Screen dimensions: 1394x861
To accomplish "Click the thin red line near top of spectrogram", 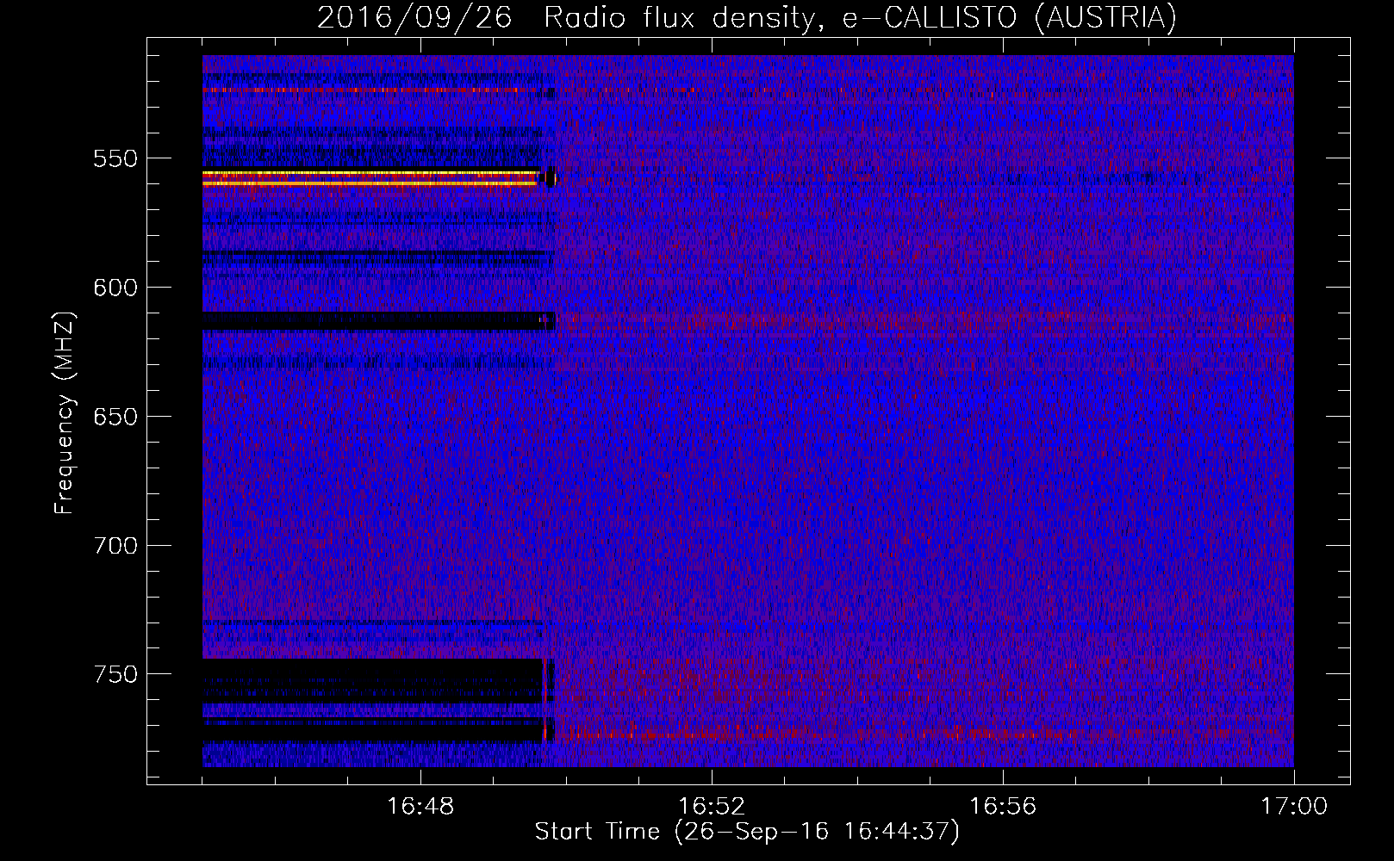I will pyautogui.click(x=370, y=90).
